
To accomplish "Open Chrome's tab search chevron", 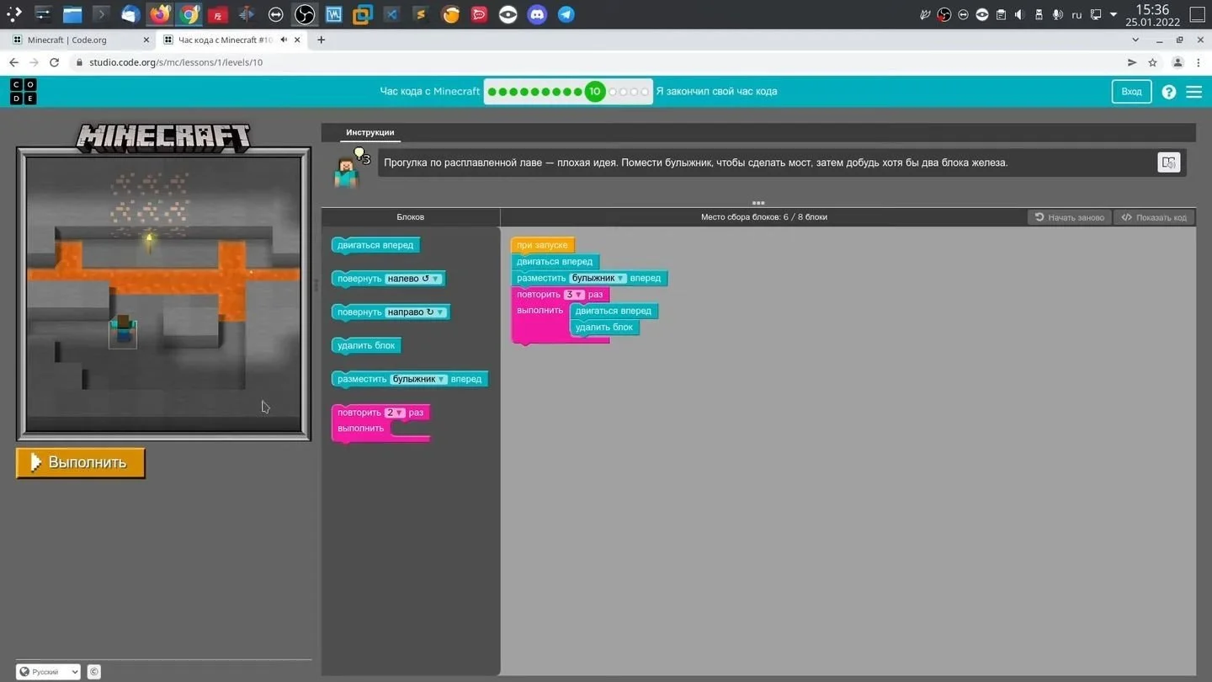I will pyautogui.click(x=1136, y=40).
